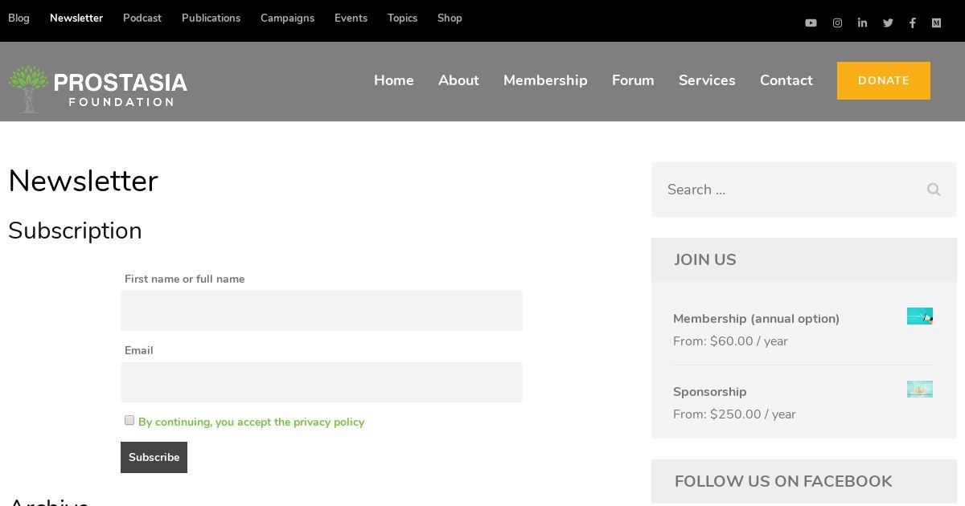965x506 pixels.
Task: Open the Membership navigation menu
Action: pyautogui.click(x=545, y=80)
